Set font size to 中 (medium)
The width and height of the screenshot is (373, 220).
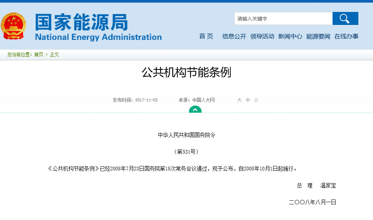(x=248, y=100)
